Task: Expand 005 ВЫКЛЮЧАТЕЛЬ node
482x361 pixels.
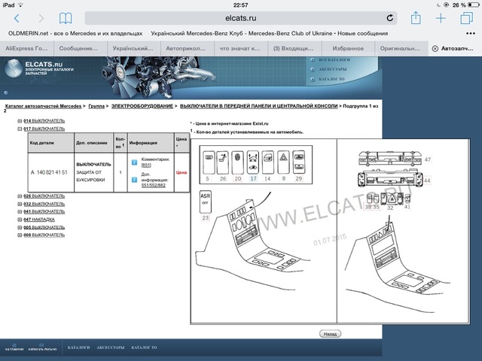Action: 20,227
